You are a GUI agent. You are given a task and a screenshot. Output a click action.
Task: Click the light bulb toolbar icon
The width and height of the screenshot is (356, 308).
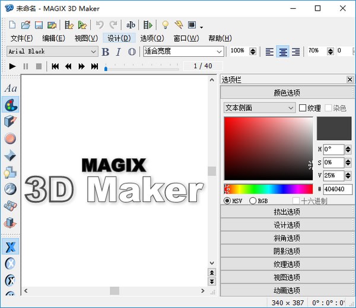click(166, 25)
